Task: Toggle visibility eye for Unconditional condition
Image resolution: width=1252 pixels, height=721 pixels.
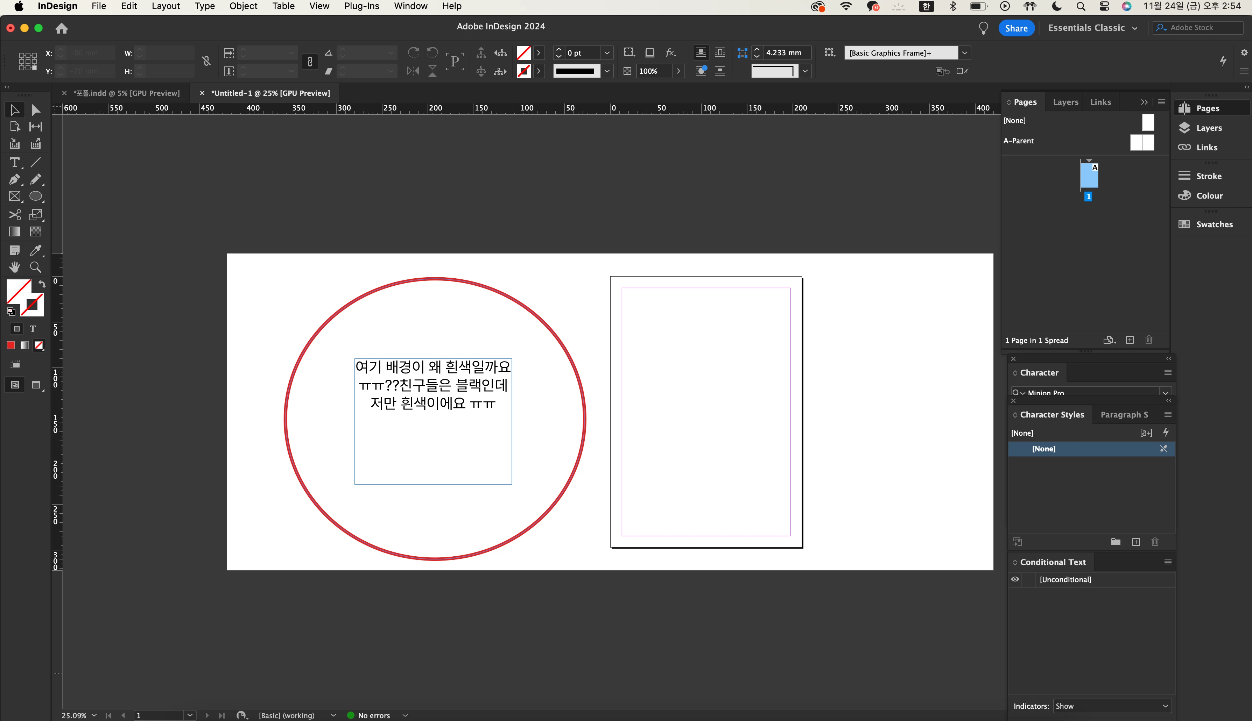Action: click(x=1015, y=579)
